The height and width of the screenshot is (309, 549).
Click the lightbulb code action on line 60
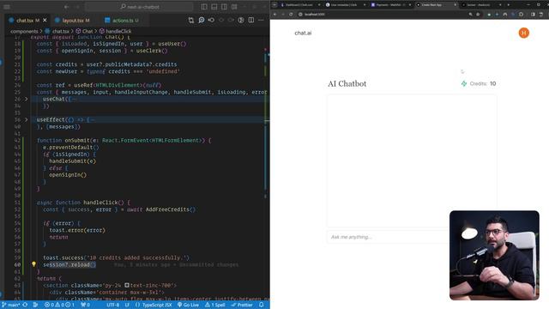pyautogui.click(x=33, y=264)
